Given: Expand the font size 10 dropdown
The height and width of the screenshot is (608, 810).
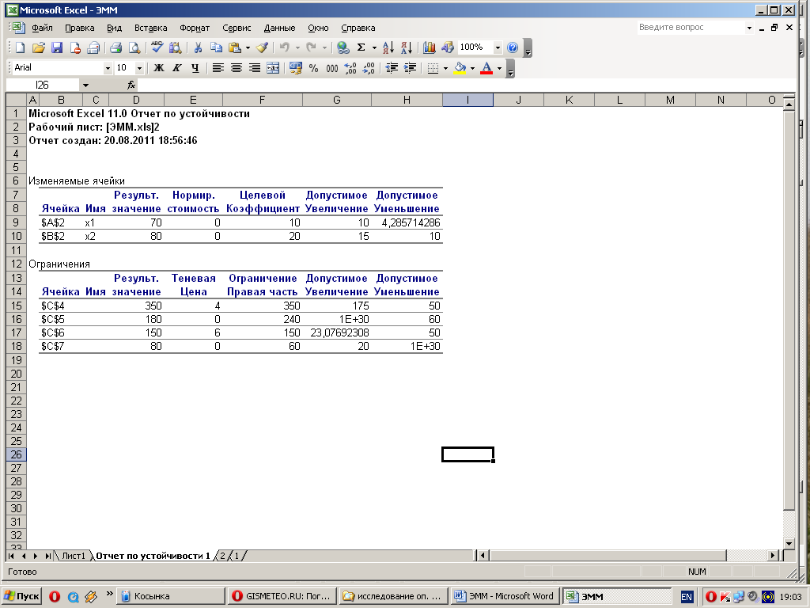Looking at the screenshot, I should pyautogui.click(x=139, y=68).
